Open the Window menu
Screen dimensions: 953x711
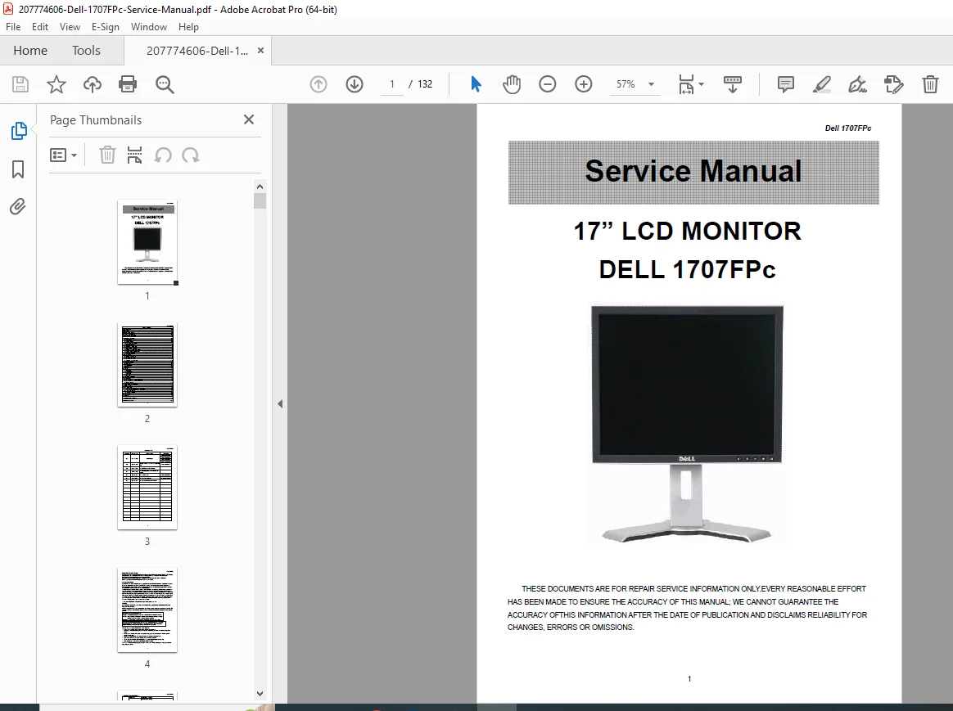point(149,27)
